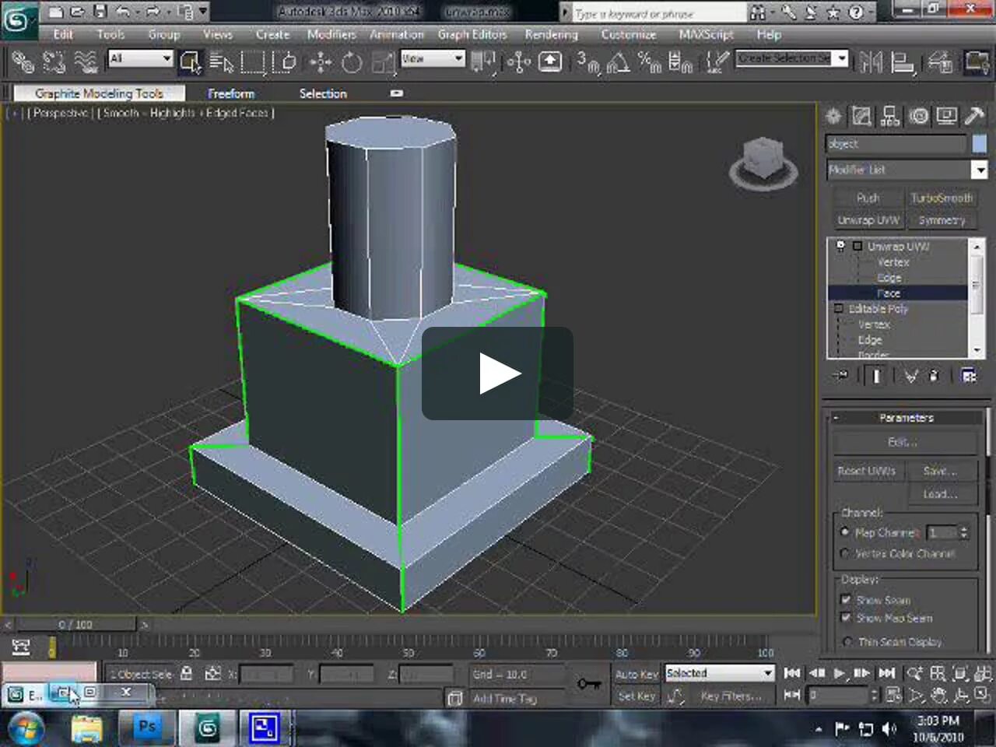Open the ribbon minimize options button

coord(397,93)
